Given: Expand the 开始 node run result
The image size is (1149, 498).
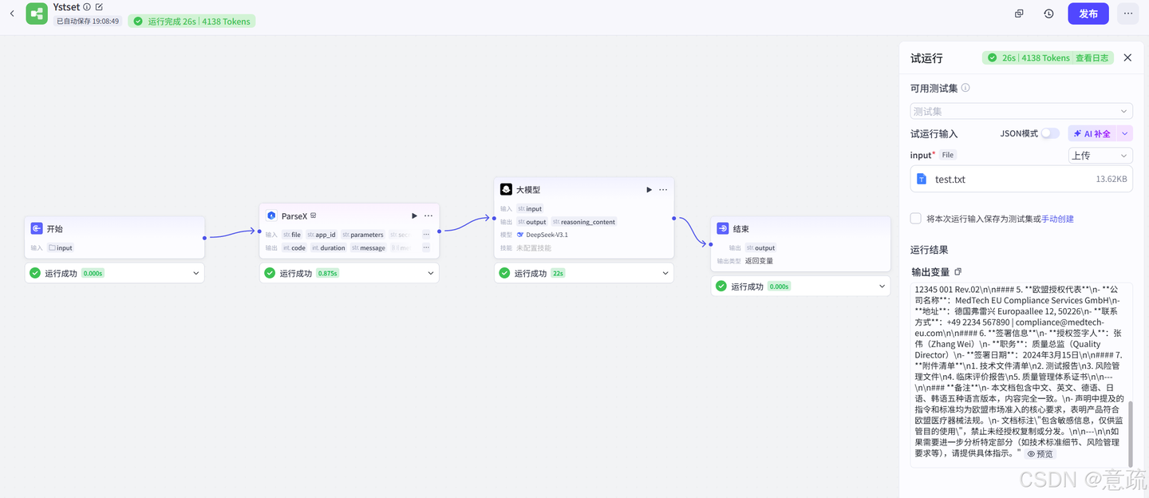Looking at the screenshot, I should (196, 273).
